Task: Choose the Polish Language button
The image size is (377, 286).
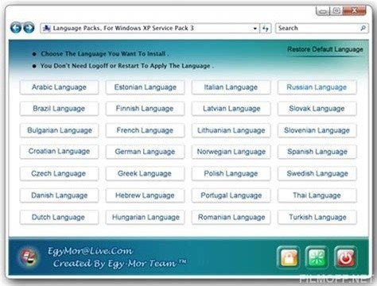Action: click(231, 174)
